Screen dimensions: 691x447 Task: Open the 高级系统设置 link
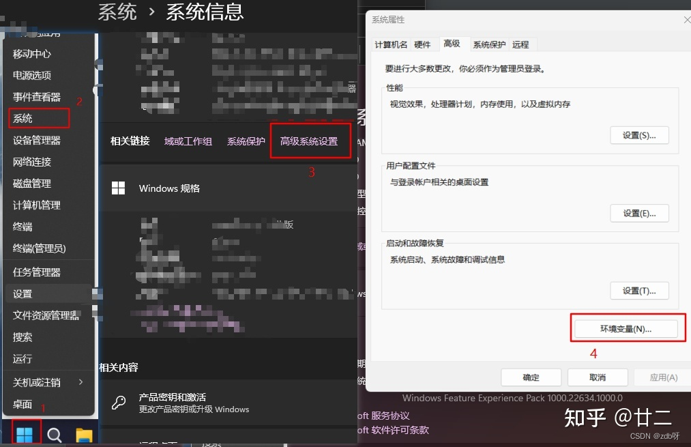point(310,140)
